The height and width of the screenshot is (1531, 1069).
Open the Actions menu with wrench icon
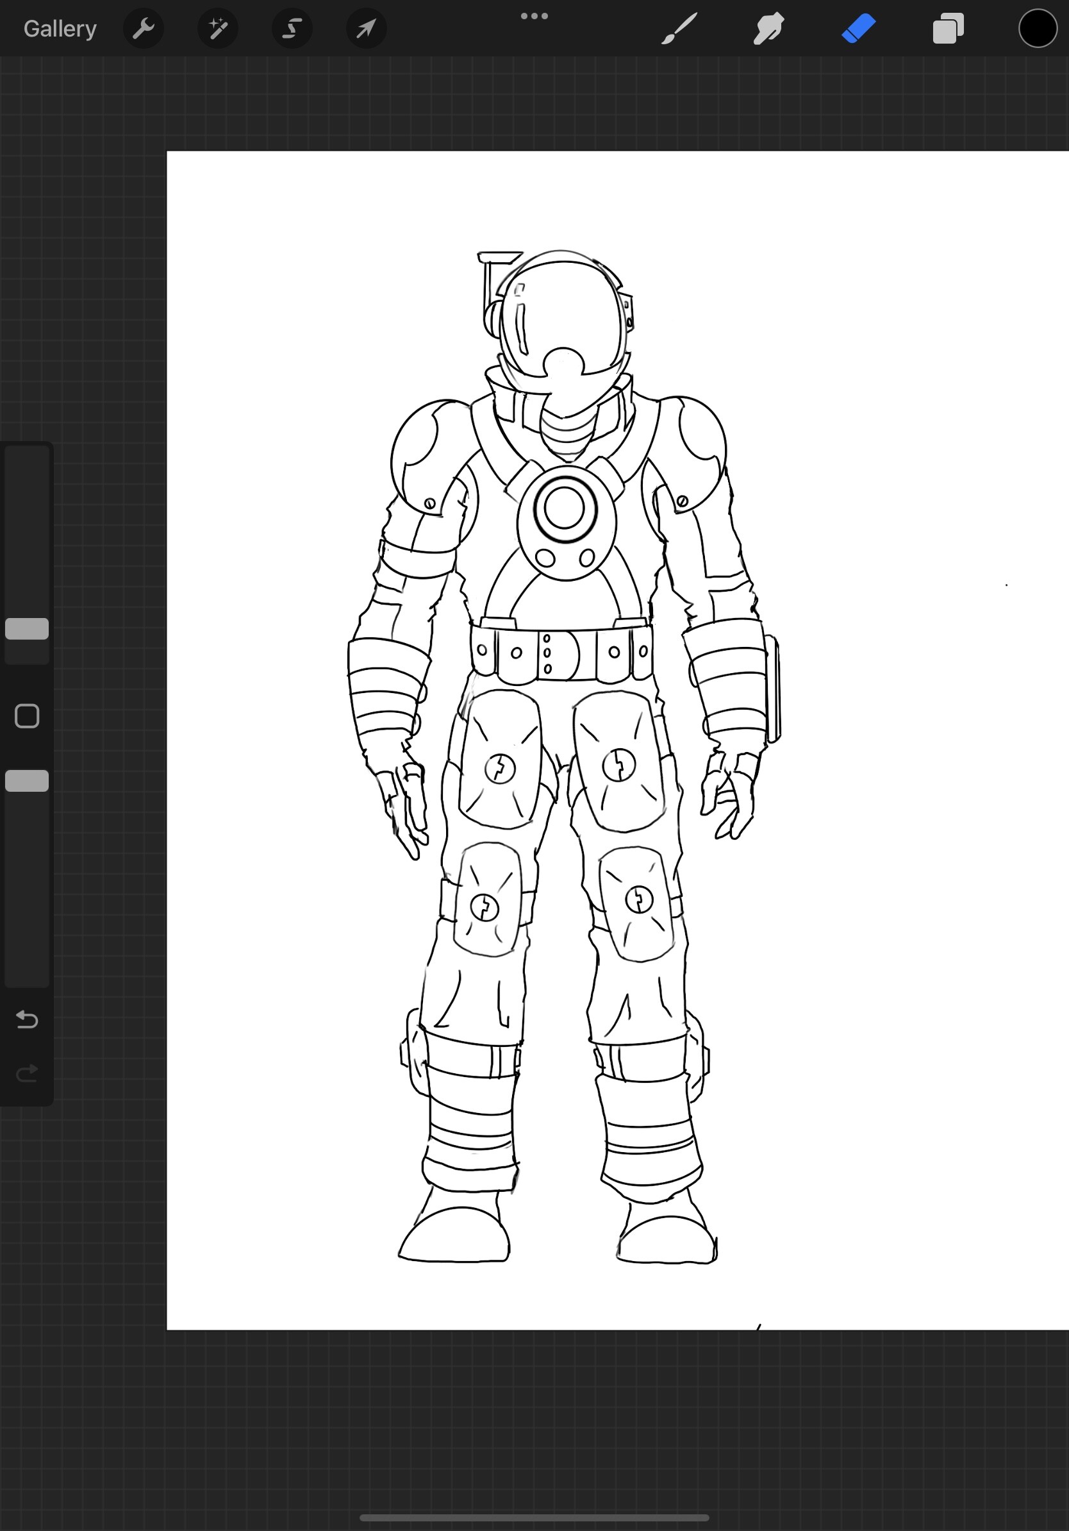click(x=144, y=28)
